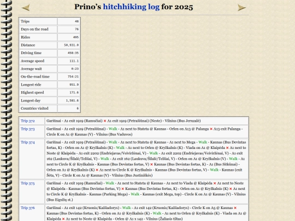Open Trip 372 link

click(28, 121)
